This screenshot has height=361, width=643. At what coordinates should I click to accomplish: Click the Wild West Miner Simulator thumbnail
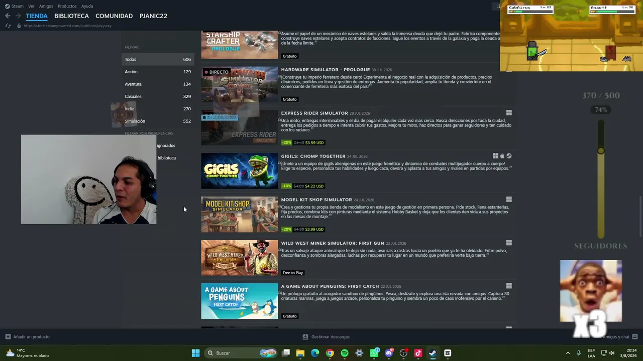point(239,258)
